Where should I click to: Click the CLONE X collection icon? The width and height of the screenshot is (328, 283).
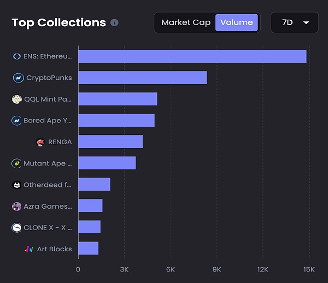click(x=17, y=227)
